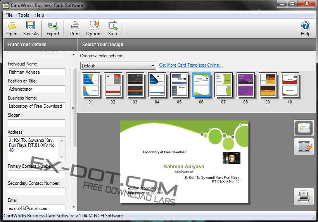Click the Email input field
Image resolution: width=318 pixels, height=222 pixels.
point(36,208)
